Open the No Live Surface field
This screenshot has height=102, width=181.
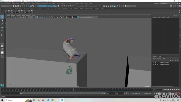tap(80, 6)
